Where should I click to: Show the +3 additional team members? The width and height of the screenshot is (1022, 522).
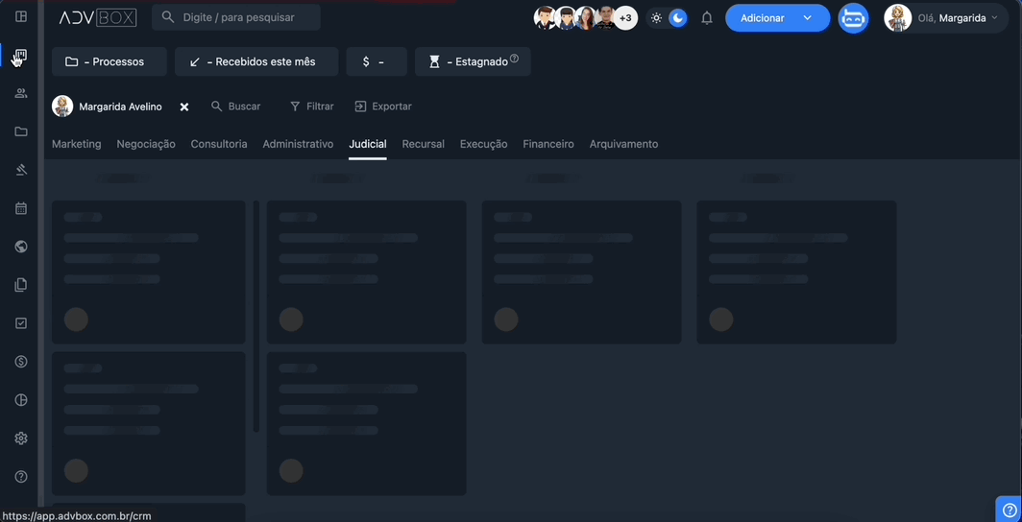625,18
